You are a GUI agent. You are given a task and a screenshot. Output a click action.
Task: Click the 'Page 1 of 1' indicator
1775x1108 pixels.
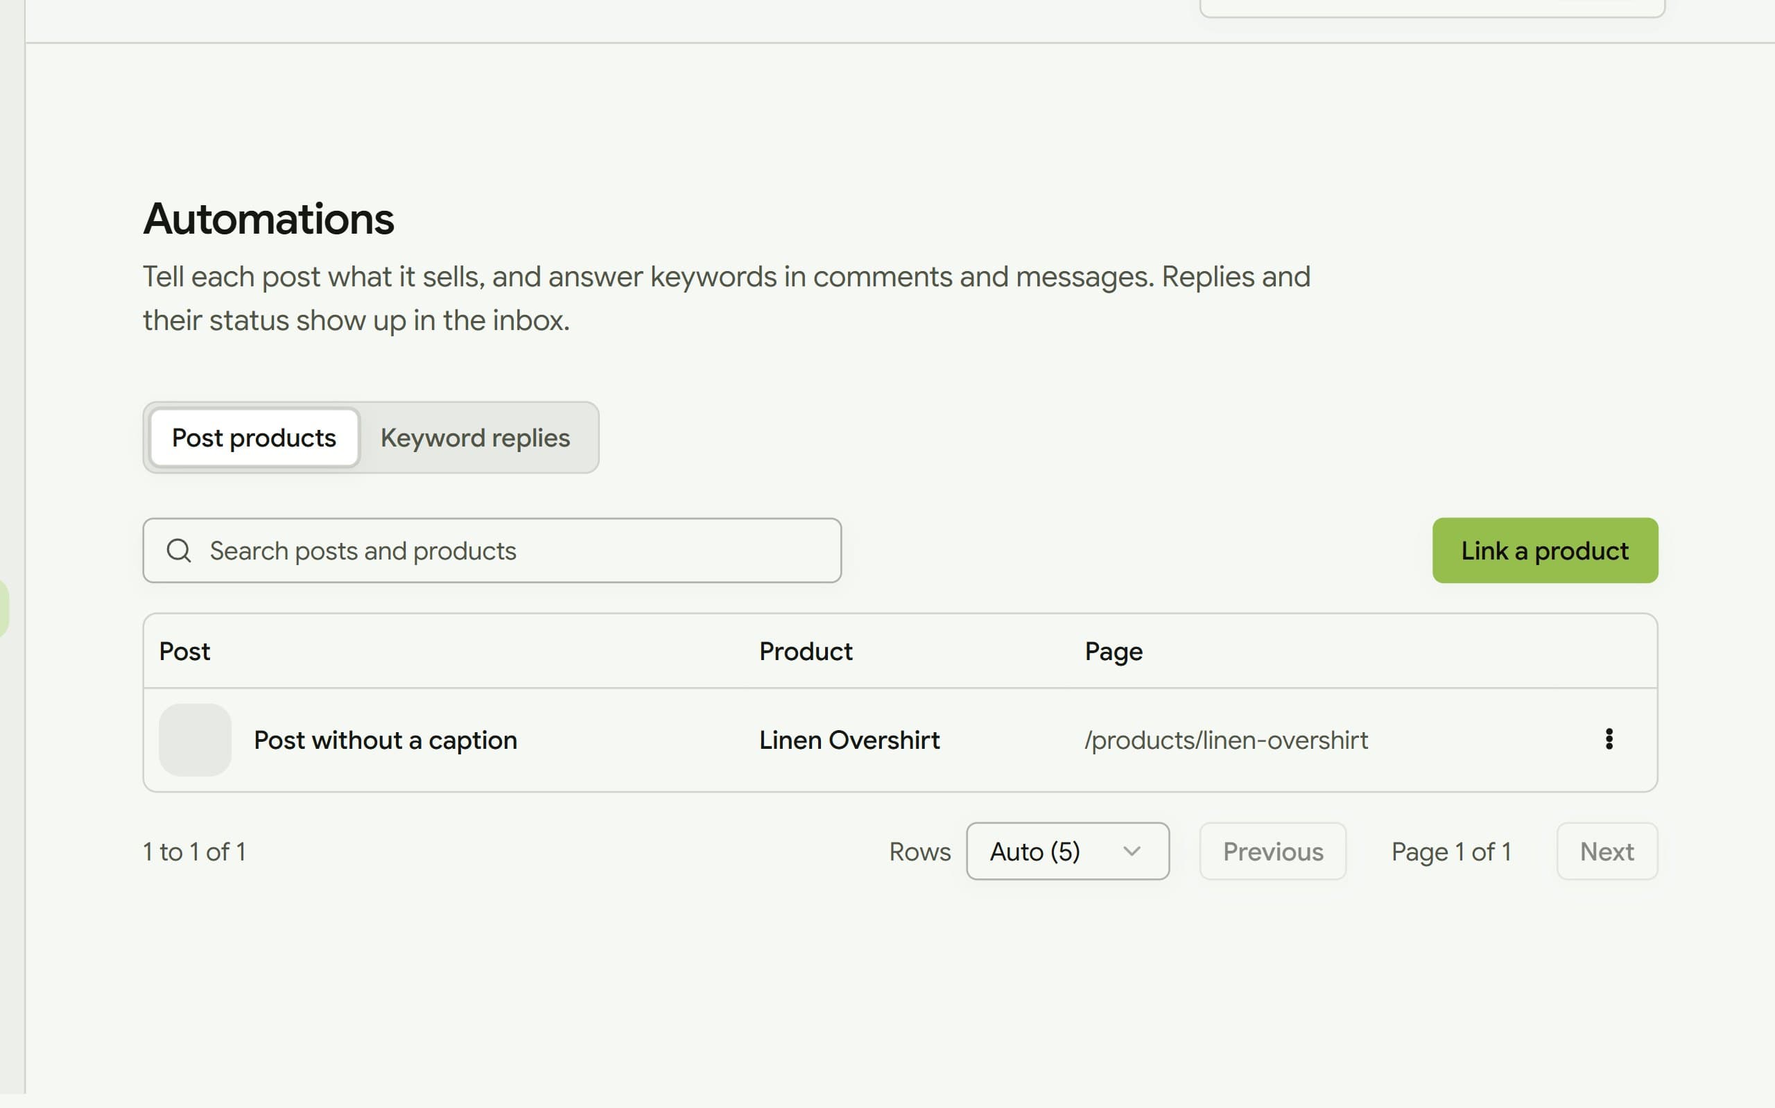point(1451,851)
